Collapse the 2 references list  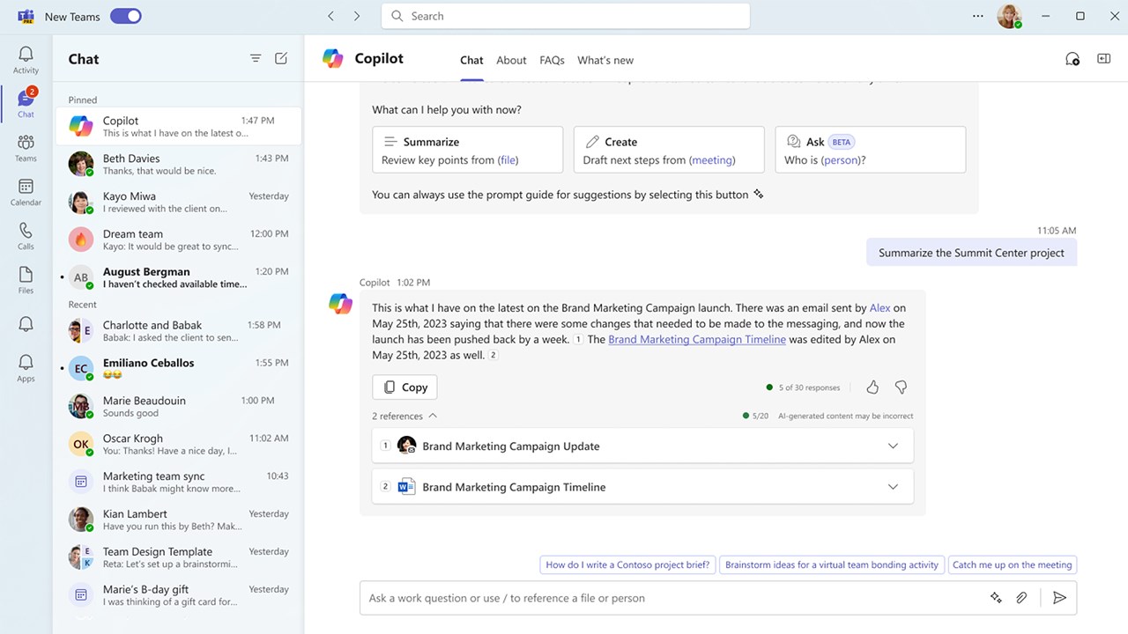tap(432, 417)
